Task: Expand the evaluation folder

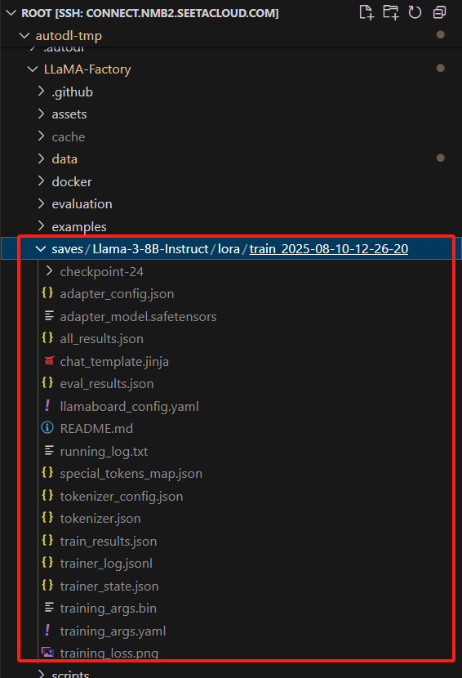Action: coord(41,203)
